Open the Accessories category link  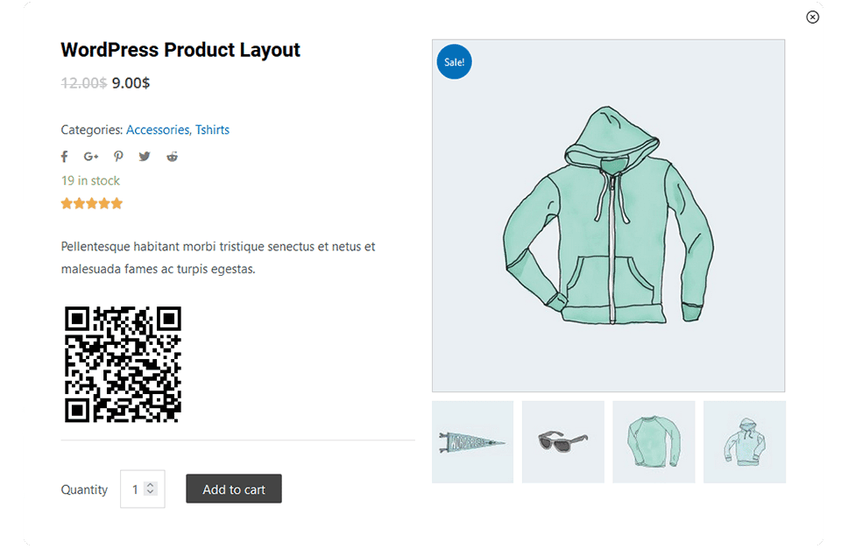pos(158,130)
